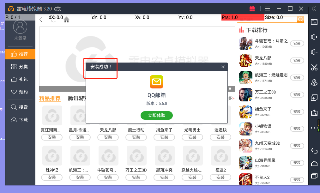The width and height of the screenshot is (320, 193).
Task: Collapse the right sidebar with double-arrow icon
Action: point(314,9)
